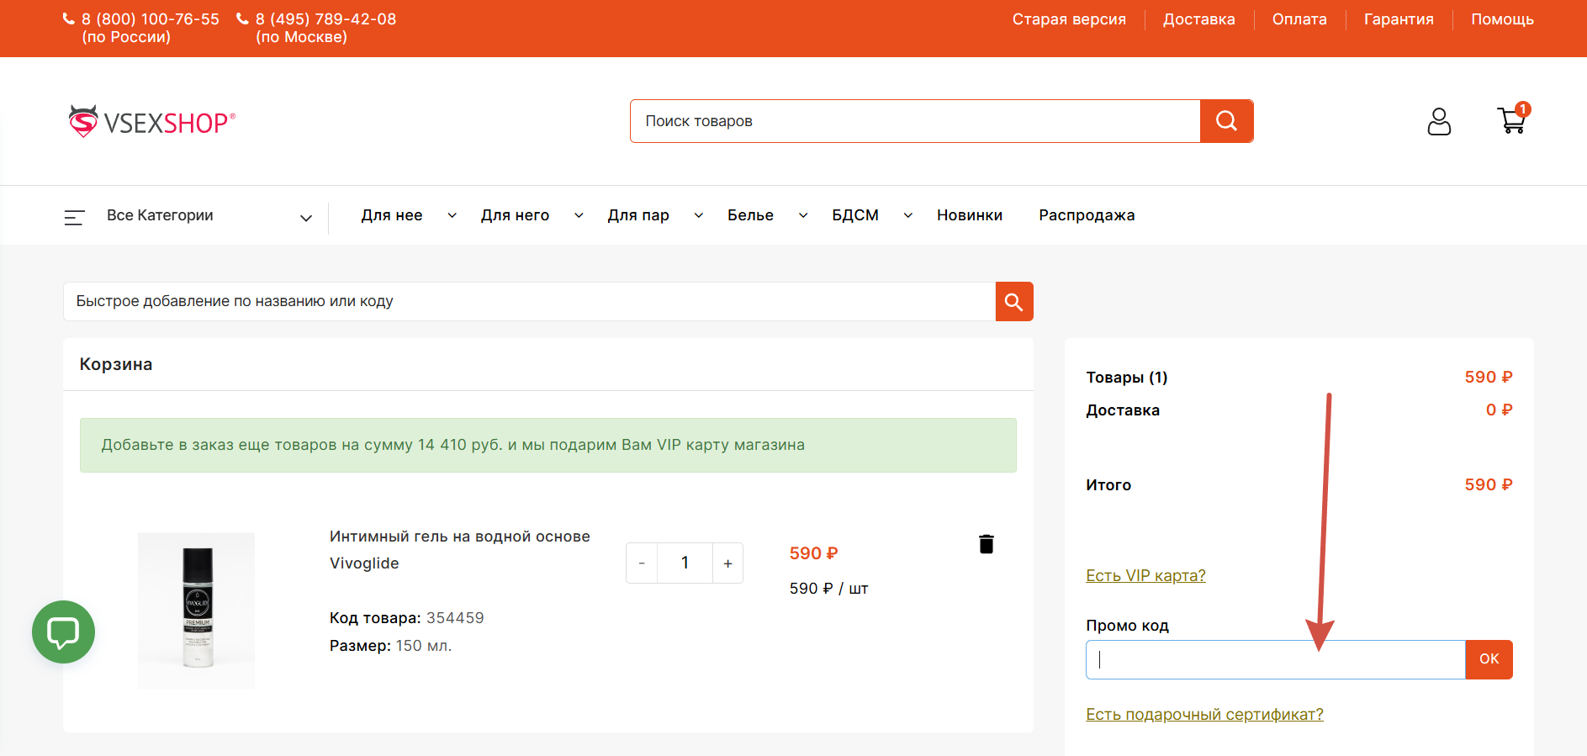The width and height of the screenshot is (1587, 756).
Task: Call the 8 (800) 100-76-55 phone number
Action: (150, 19)
